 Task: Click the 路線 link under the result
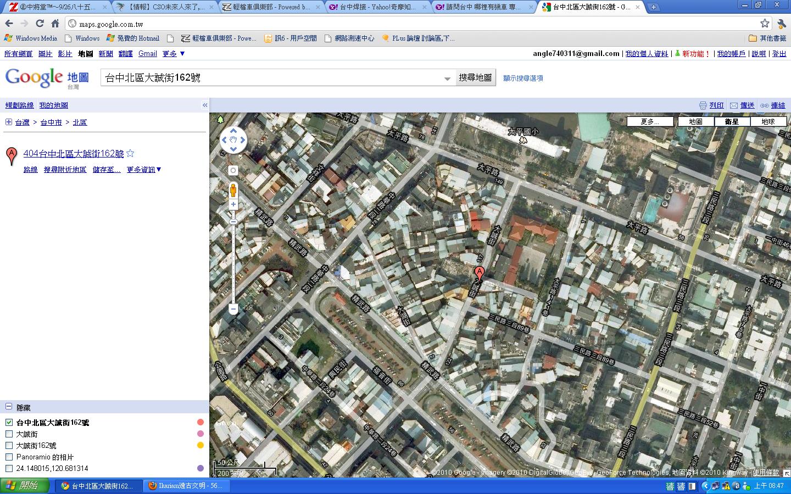pyautogui.click(x=30, y=170)
